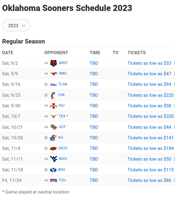Click the Kansas Jayhawks logo
The image size is (175, 197).
[53, 138]
